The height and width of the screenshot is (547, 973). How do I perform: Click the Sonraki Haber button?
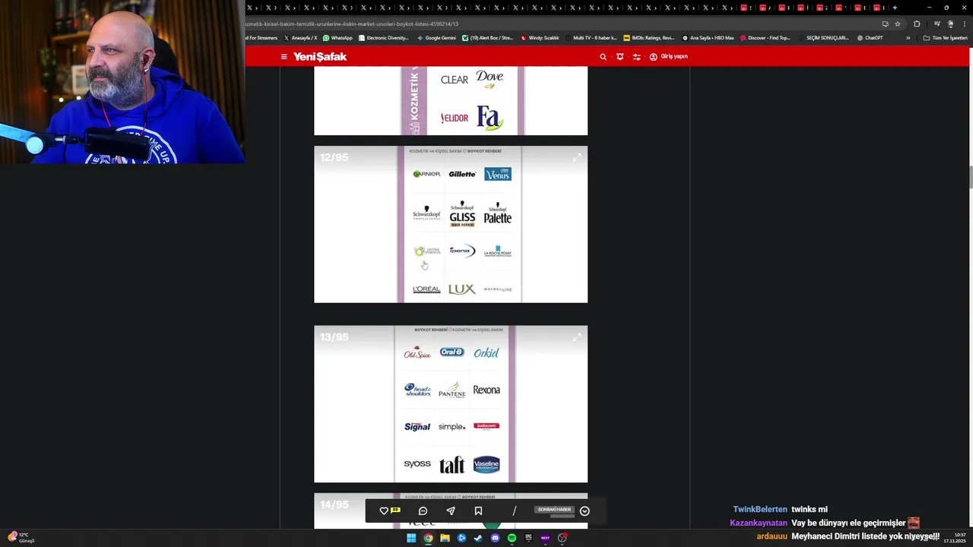click(554, 510)
